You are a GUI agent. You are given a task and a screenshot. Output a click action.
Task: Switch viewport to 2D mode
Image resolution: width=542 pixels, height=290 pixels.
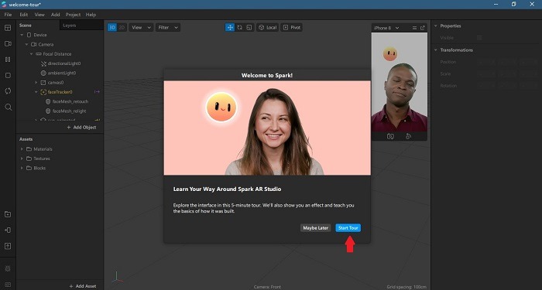pyautogui.click(x=122, y=27)
